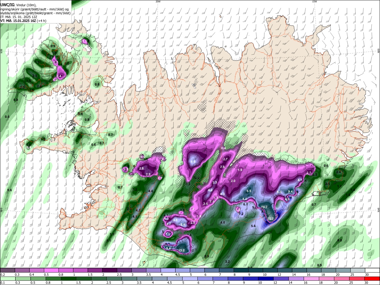Image resolution: width=380 pixels, height=285 pixels.
Task: Click the 'UWC/IG: Vindur (10m),' title text
Action: tap(18, 5)
